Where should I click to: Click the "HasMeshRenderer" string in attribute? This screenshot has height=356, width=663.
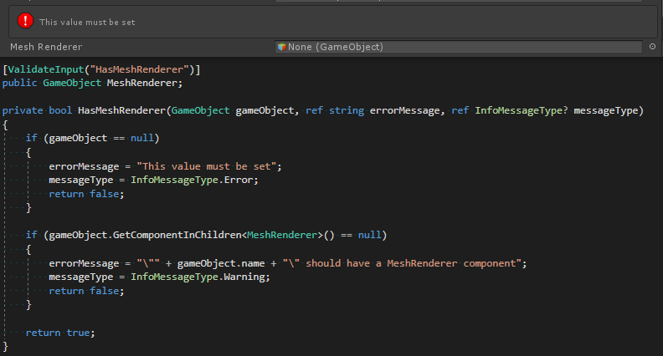139,69
